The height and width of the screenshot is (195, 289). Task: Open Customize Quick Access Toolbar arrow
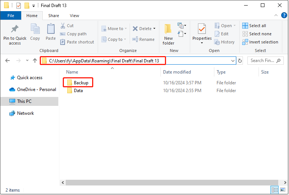33,6
